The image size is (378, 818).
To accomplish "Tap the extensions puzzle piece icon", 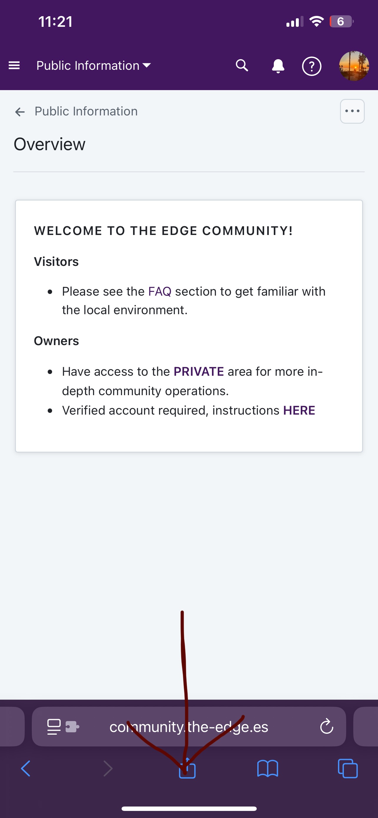I will click(72, 726).
